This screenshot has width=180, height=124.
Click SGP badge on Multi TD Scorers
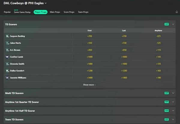pos(166,93)
